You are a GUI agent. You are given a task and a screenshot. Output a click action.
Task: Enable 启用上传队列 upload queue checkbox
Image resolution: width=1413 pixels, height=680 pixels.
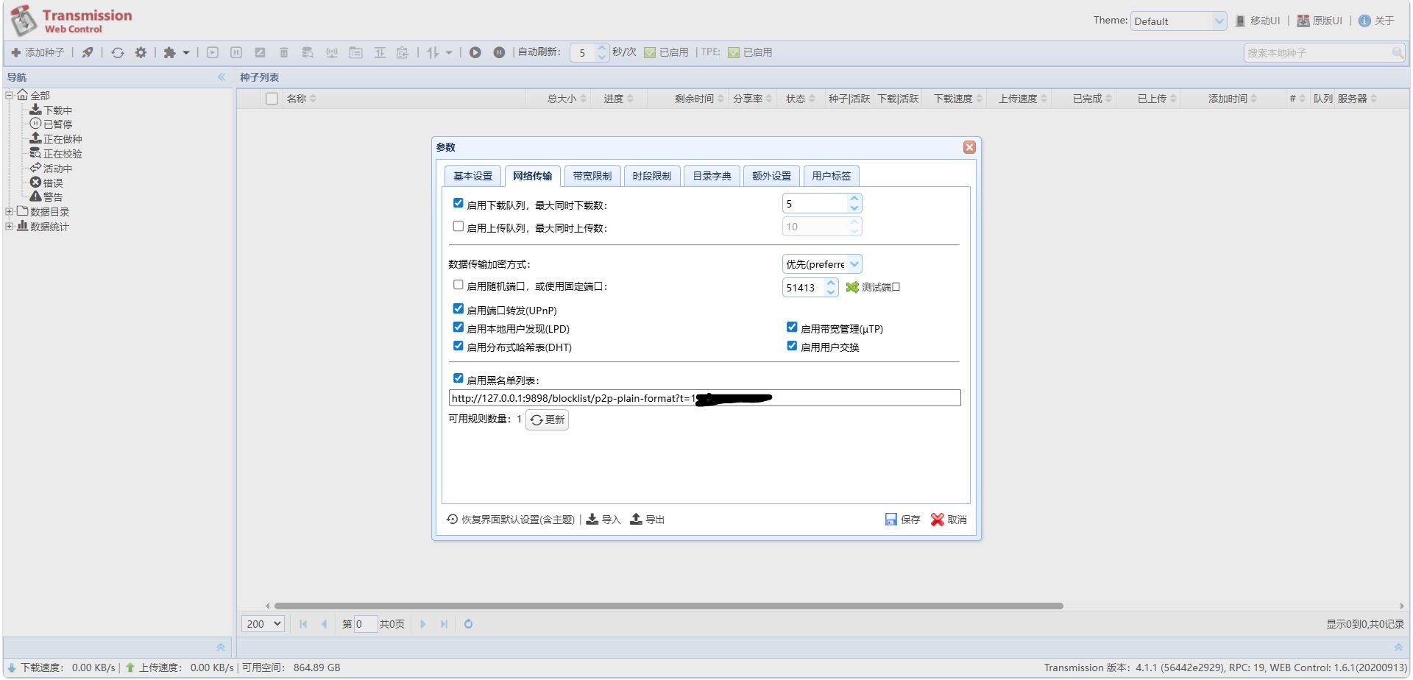[x=458, y=226]
